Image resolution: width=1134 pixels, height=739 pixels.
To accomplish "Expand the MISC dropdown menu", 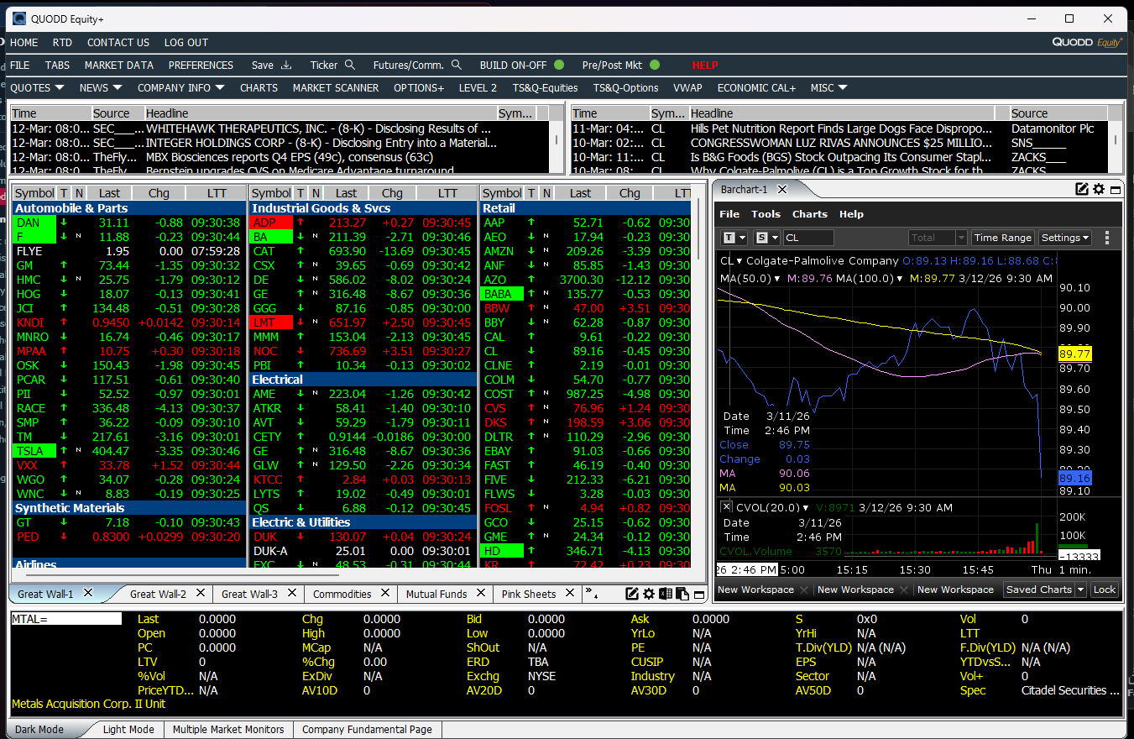I will [842, 88].
